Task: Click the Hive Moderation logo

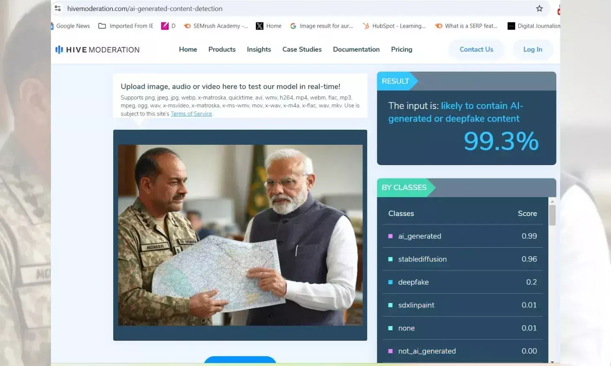Action: (x=97, y=50)
